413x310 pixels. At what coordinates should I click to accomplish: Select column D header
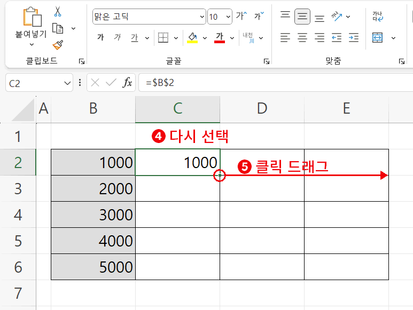[x=262, y=109]
